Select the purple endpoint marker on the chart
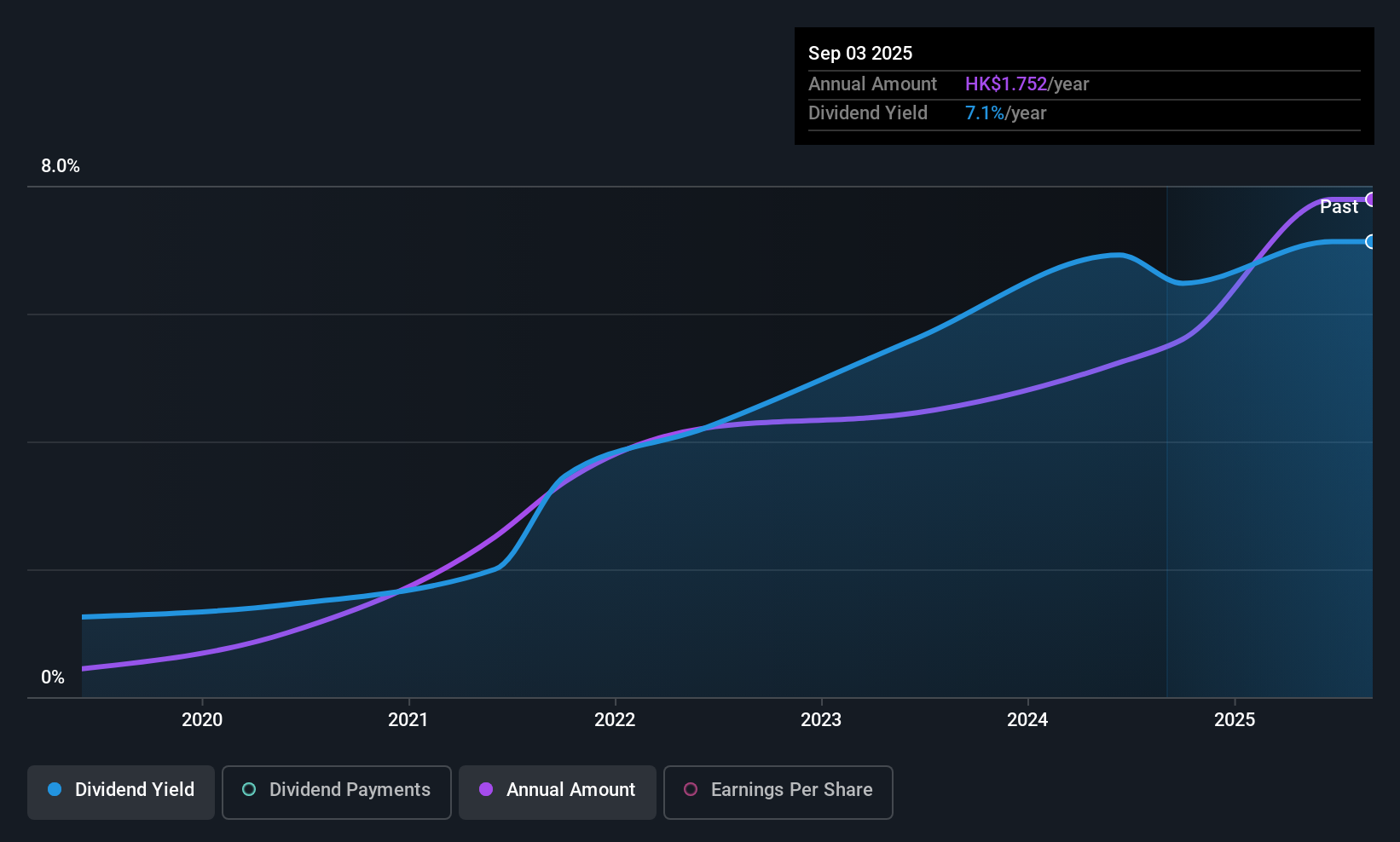 pos(1371,199)
